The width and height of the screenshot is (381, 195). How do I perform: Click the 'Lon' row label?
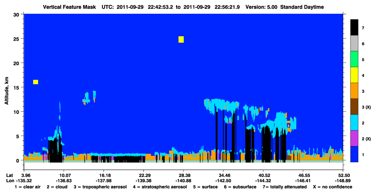pyautogui.click(x=10, y=181)
